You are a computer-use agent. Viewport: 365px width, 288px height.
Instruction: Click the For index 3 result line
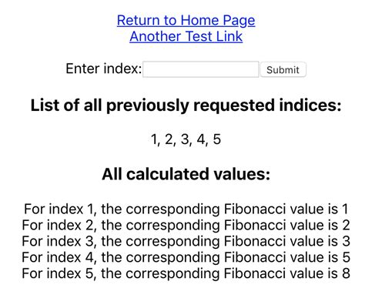(x=186, y=241)
